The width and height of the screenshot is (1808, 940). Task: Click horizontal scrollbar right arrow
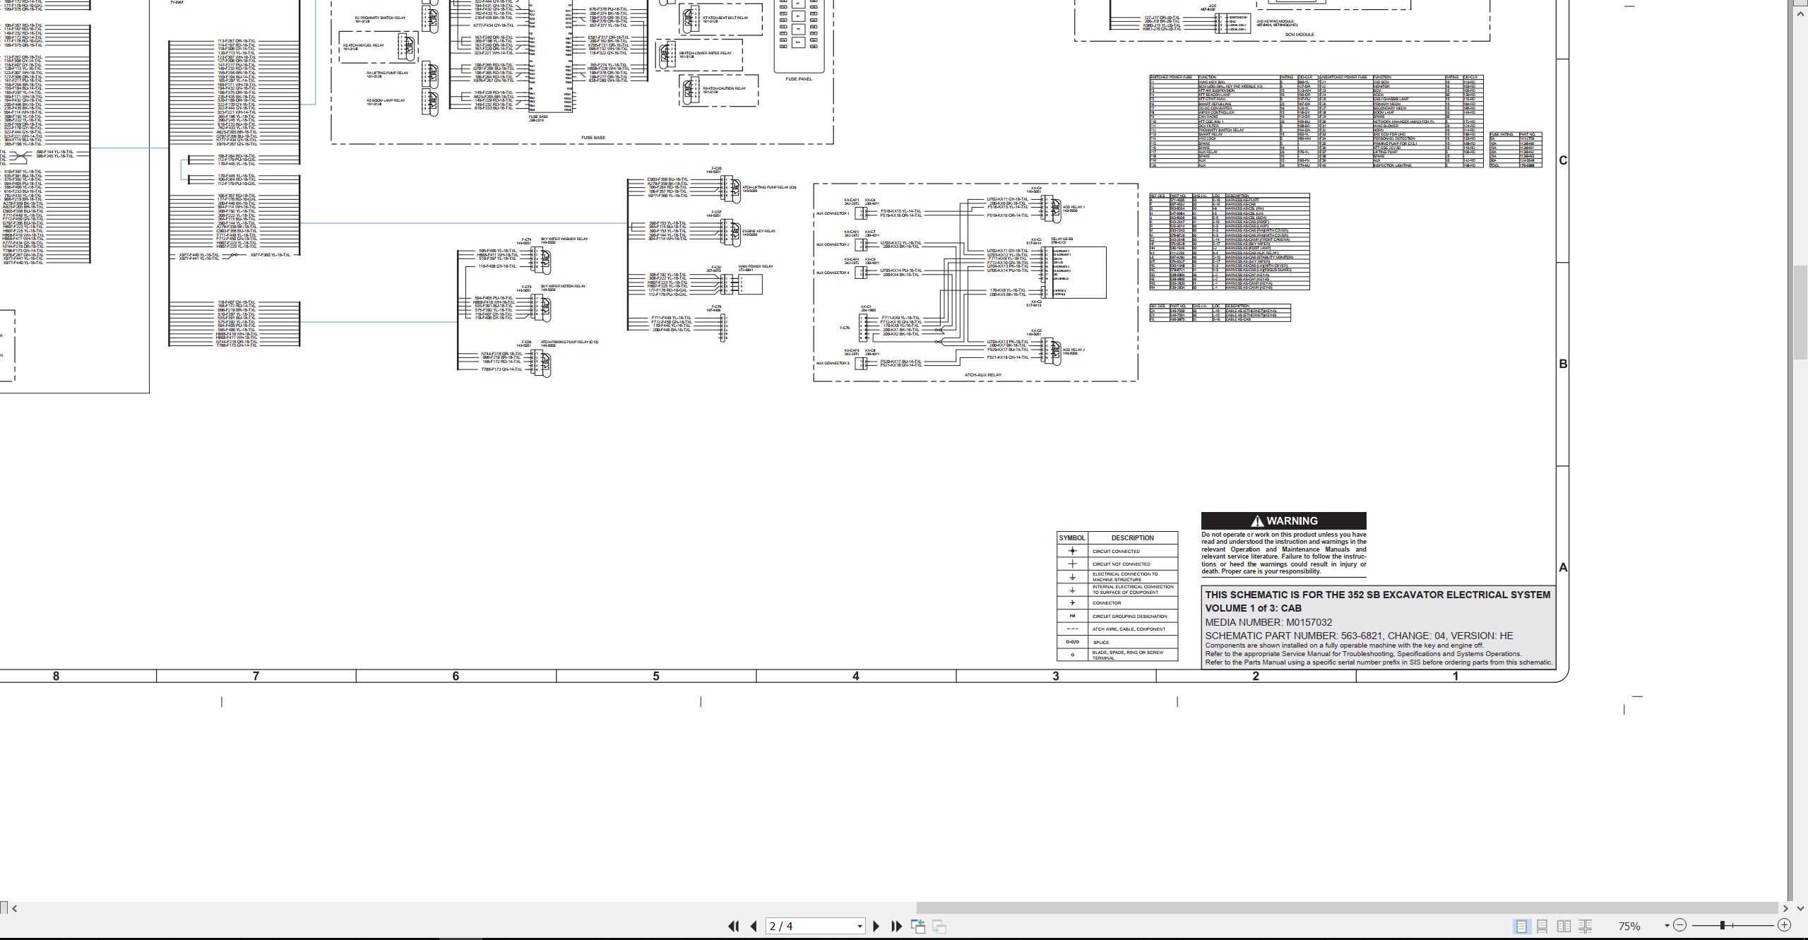point(1785,908)
